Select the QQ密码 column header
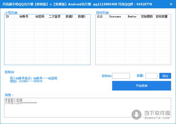Image resolution: width=176 pixels, height=124 pixels. pos(40,16)
